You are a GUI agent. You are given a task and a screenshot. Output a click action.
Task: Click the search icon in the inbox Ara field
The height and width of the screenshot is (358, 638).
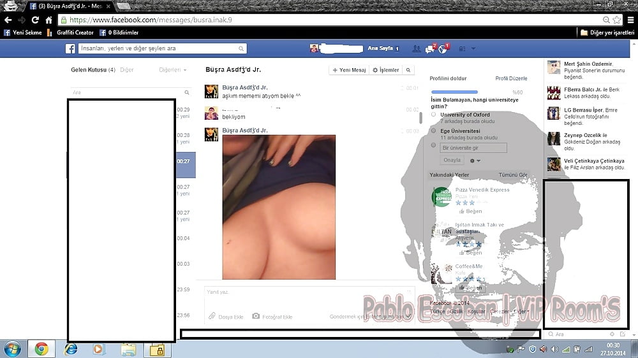187,92
